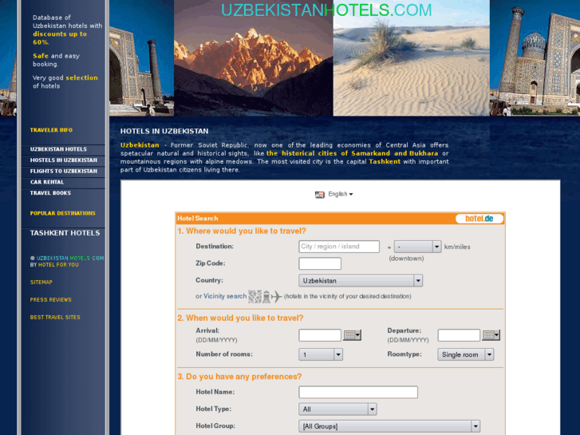
Task: Open the Travel Books menu item
Action: 50,193
